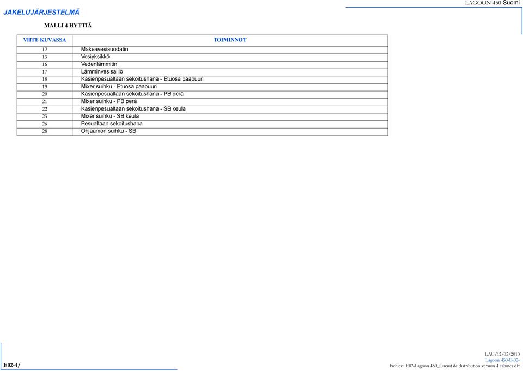523x371 pixels.
Task: Select reference number 13 cell
Action: point(45,57)
